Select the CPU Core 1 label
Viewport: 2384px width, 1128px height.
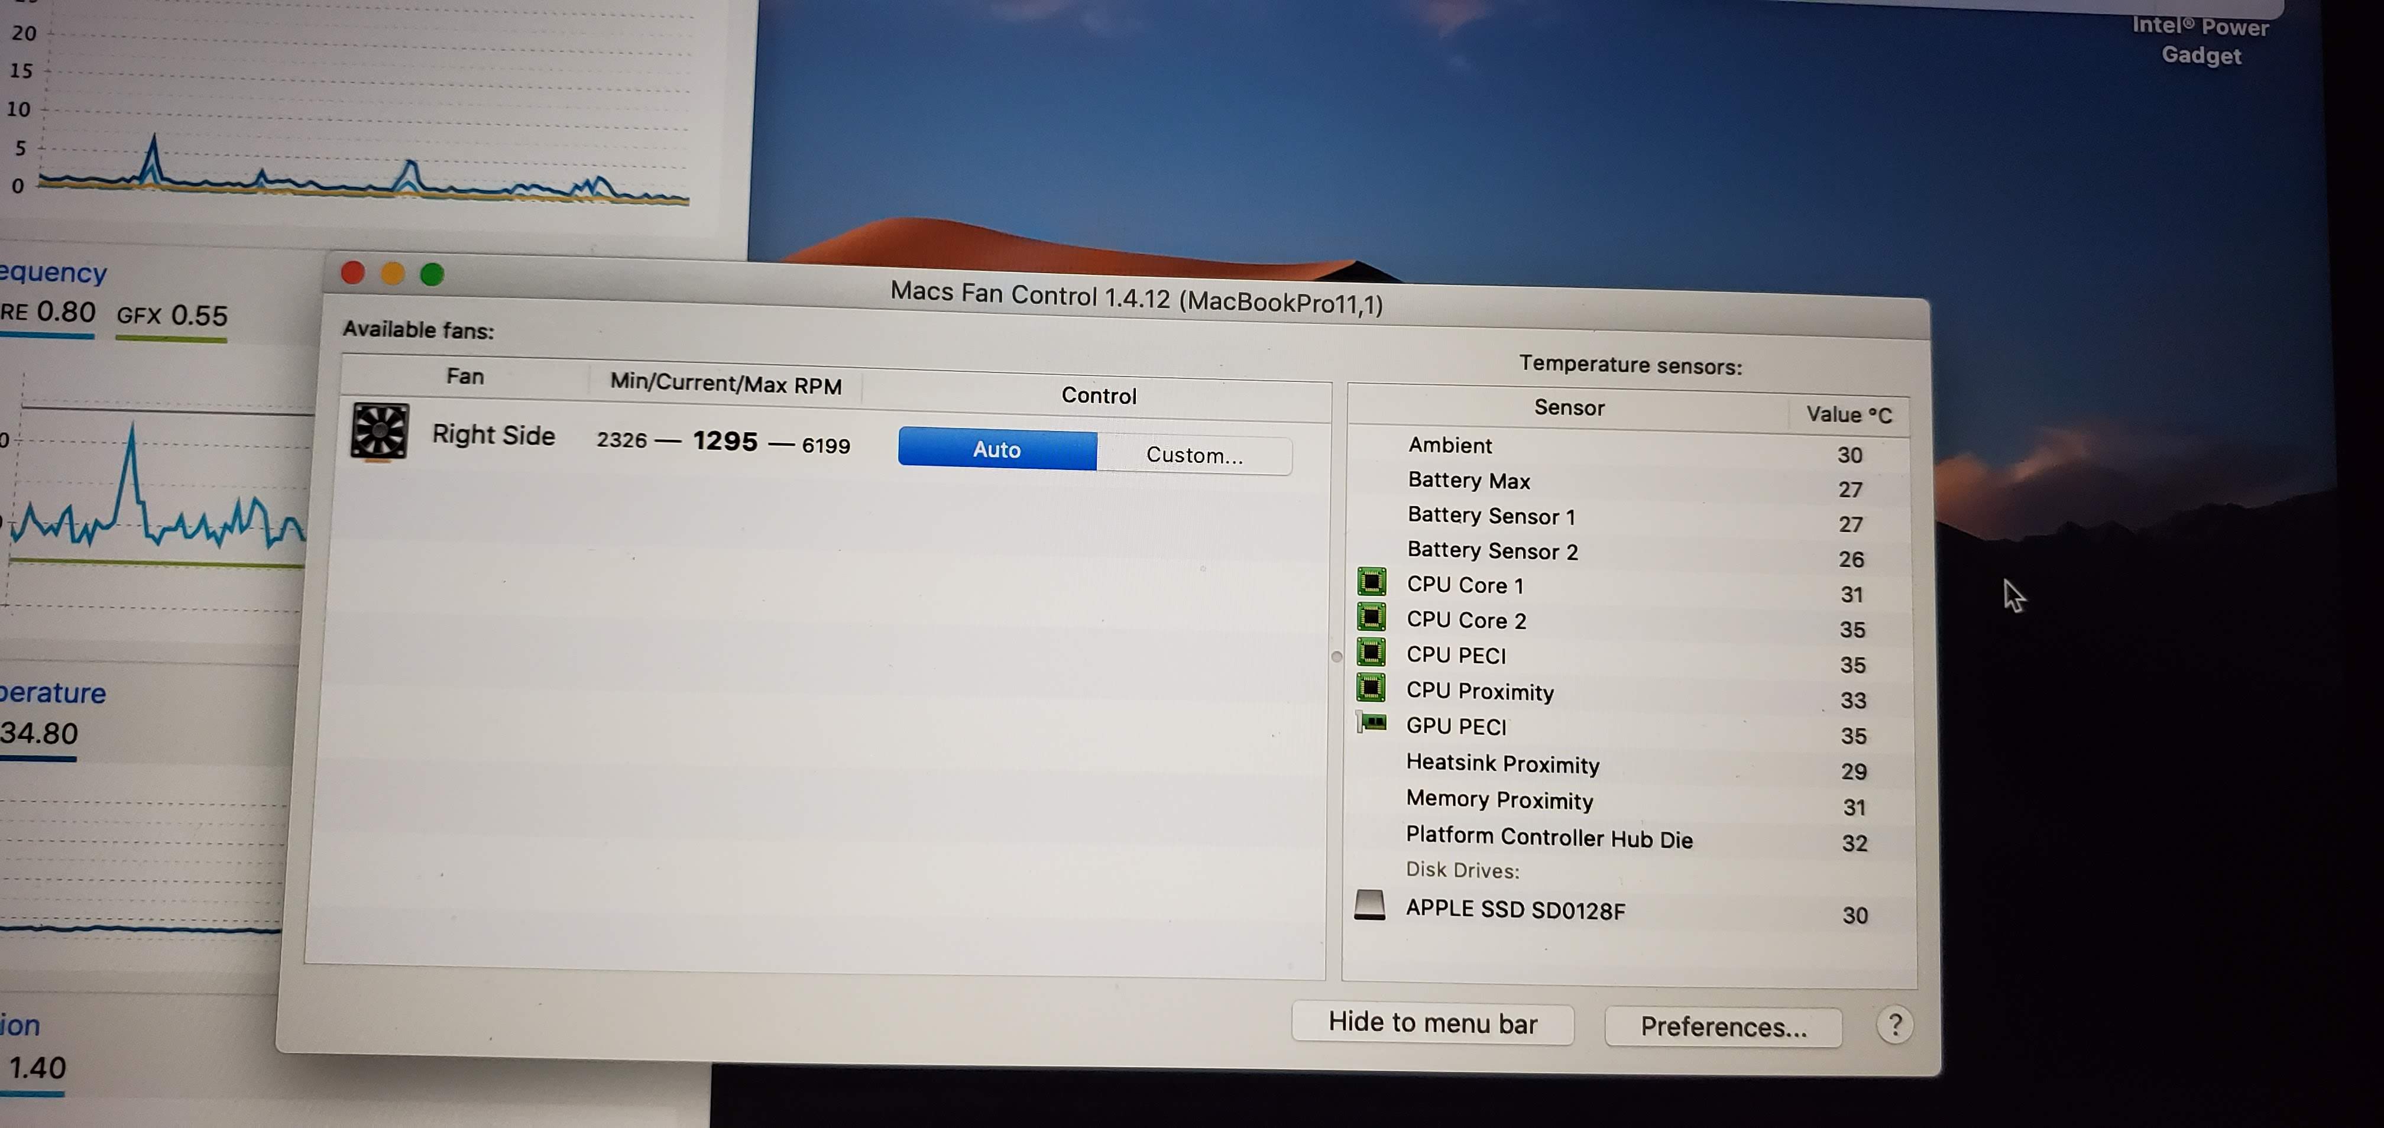[x=1465, y=585]
